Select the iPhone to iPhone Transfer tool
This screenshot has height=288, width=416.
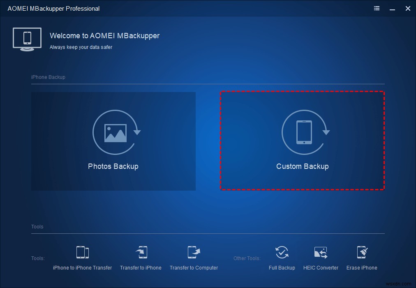click(x=82, y=258)
